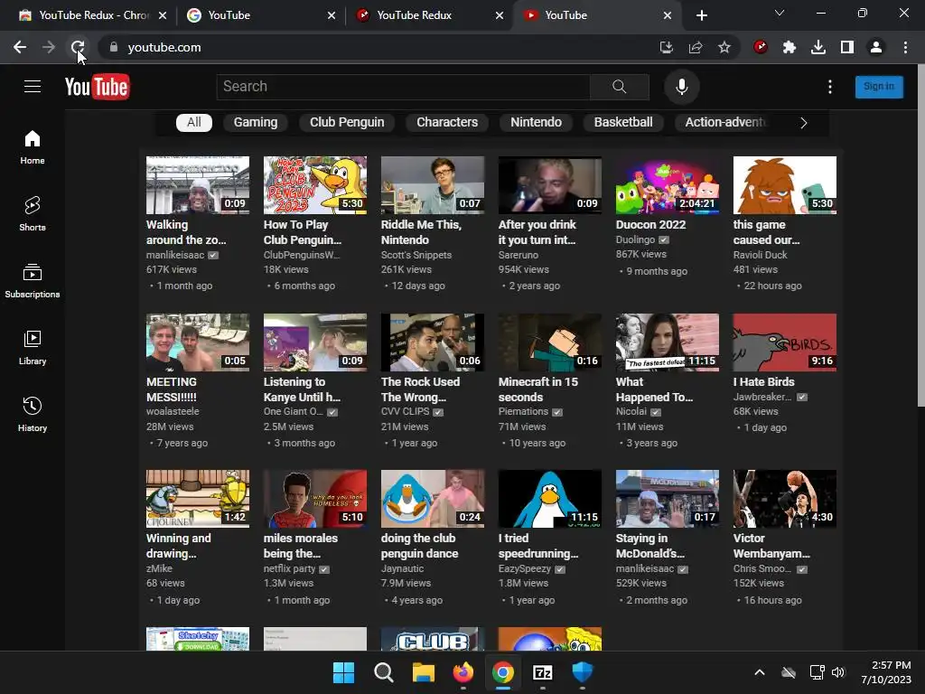Launch Firefox from taskbar
Viewport: 925px width, 694px height.
pyautogui.click(x=463, y=672)
